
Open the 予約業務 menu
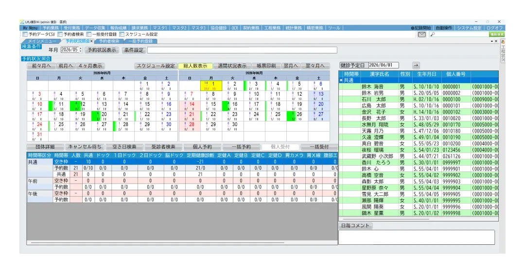pos(51,28)
